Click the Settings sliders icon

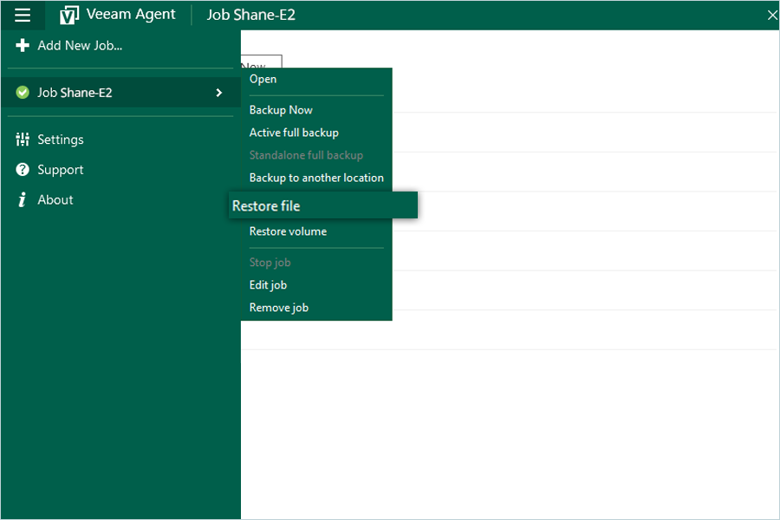[x=23, y=140]
